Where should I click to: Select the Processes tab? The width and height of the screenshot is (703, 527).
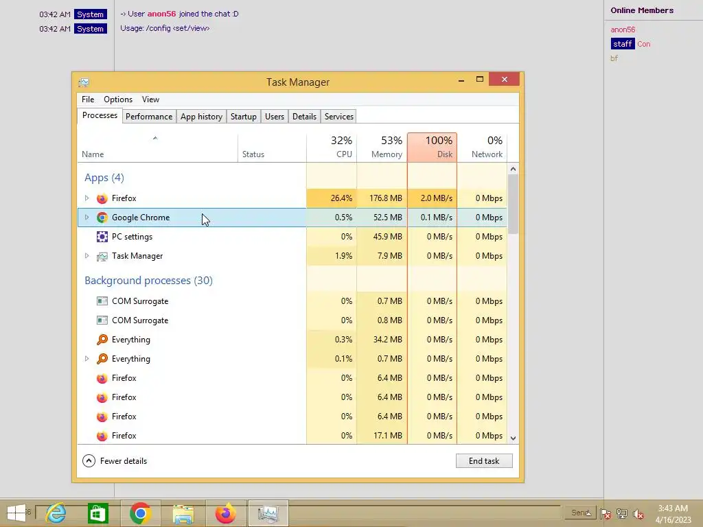pyautogui.click(x=100, y=115)
